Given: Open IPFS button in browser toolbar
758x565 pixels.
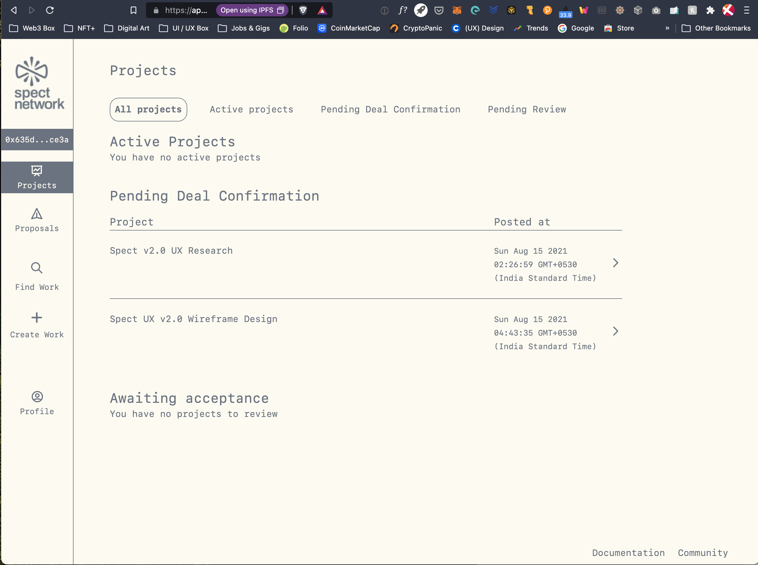Looking at the screenshot, I should pos(249,11).
